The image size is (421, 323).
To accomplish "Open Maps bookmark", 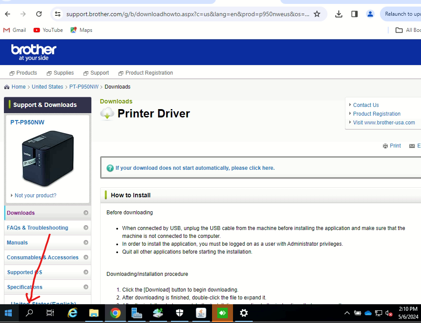I will (x=81, y=30).
